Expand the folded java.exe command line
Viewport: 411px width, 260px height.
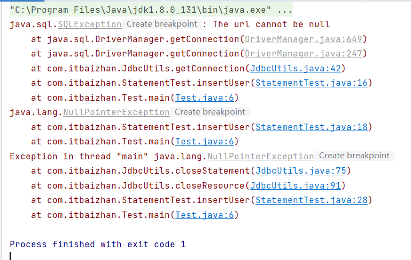[x=284, y=10]
